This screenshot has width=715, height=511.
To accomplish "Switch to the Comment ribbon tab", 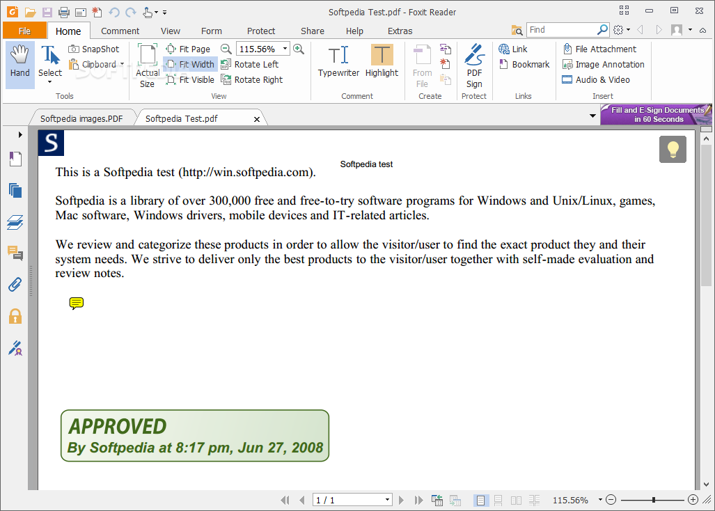I will 120,31.
